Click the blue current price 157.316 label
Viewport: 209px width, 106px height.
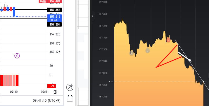[x=55, y=18]
